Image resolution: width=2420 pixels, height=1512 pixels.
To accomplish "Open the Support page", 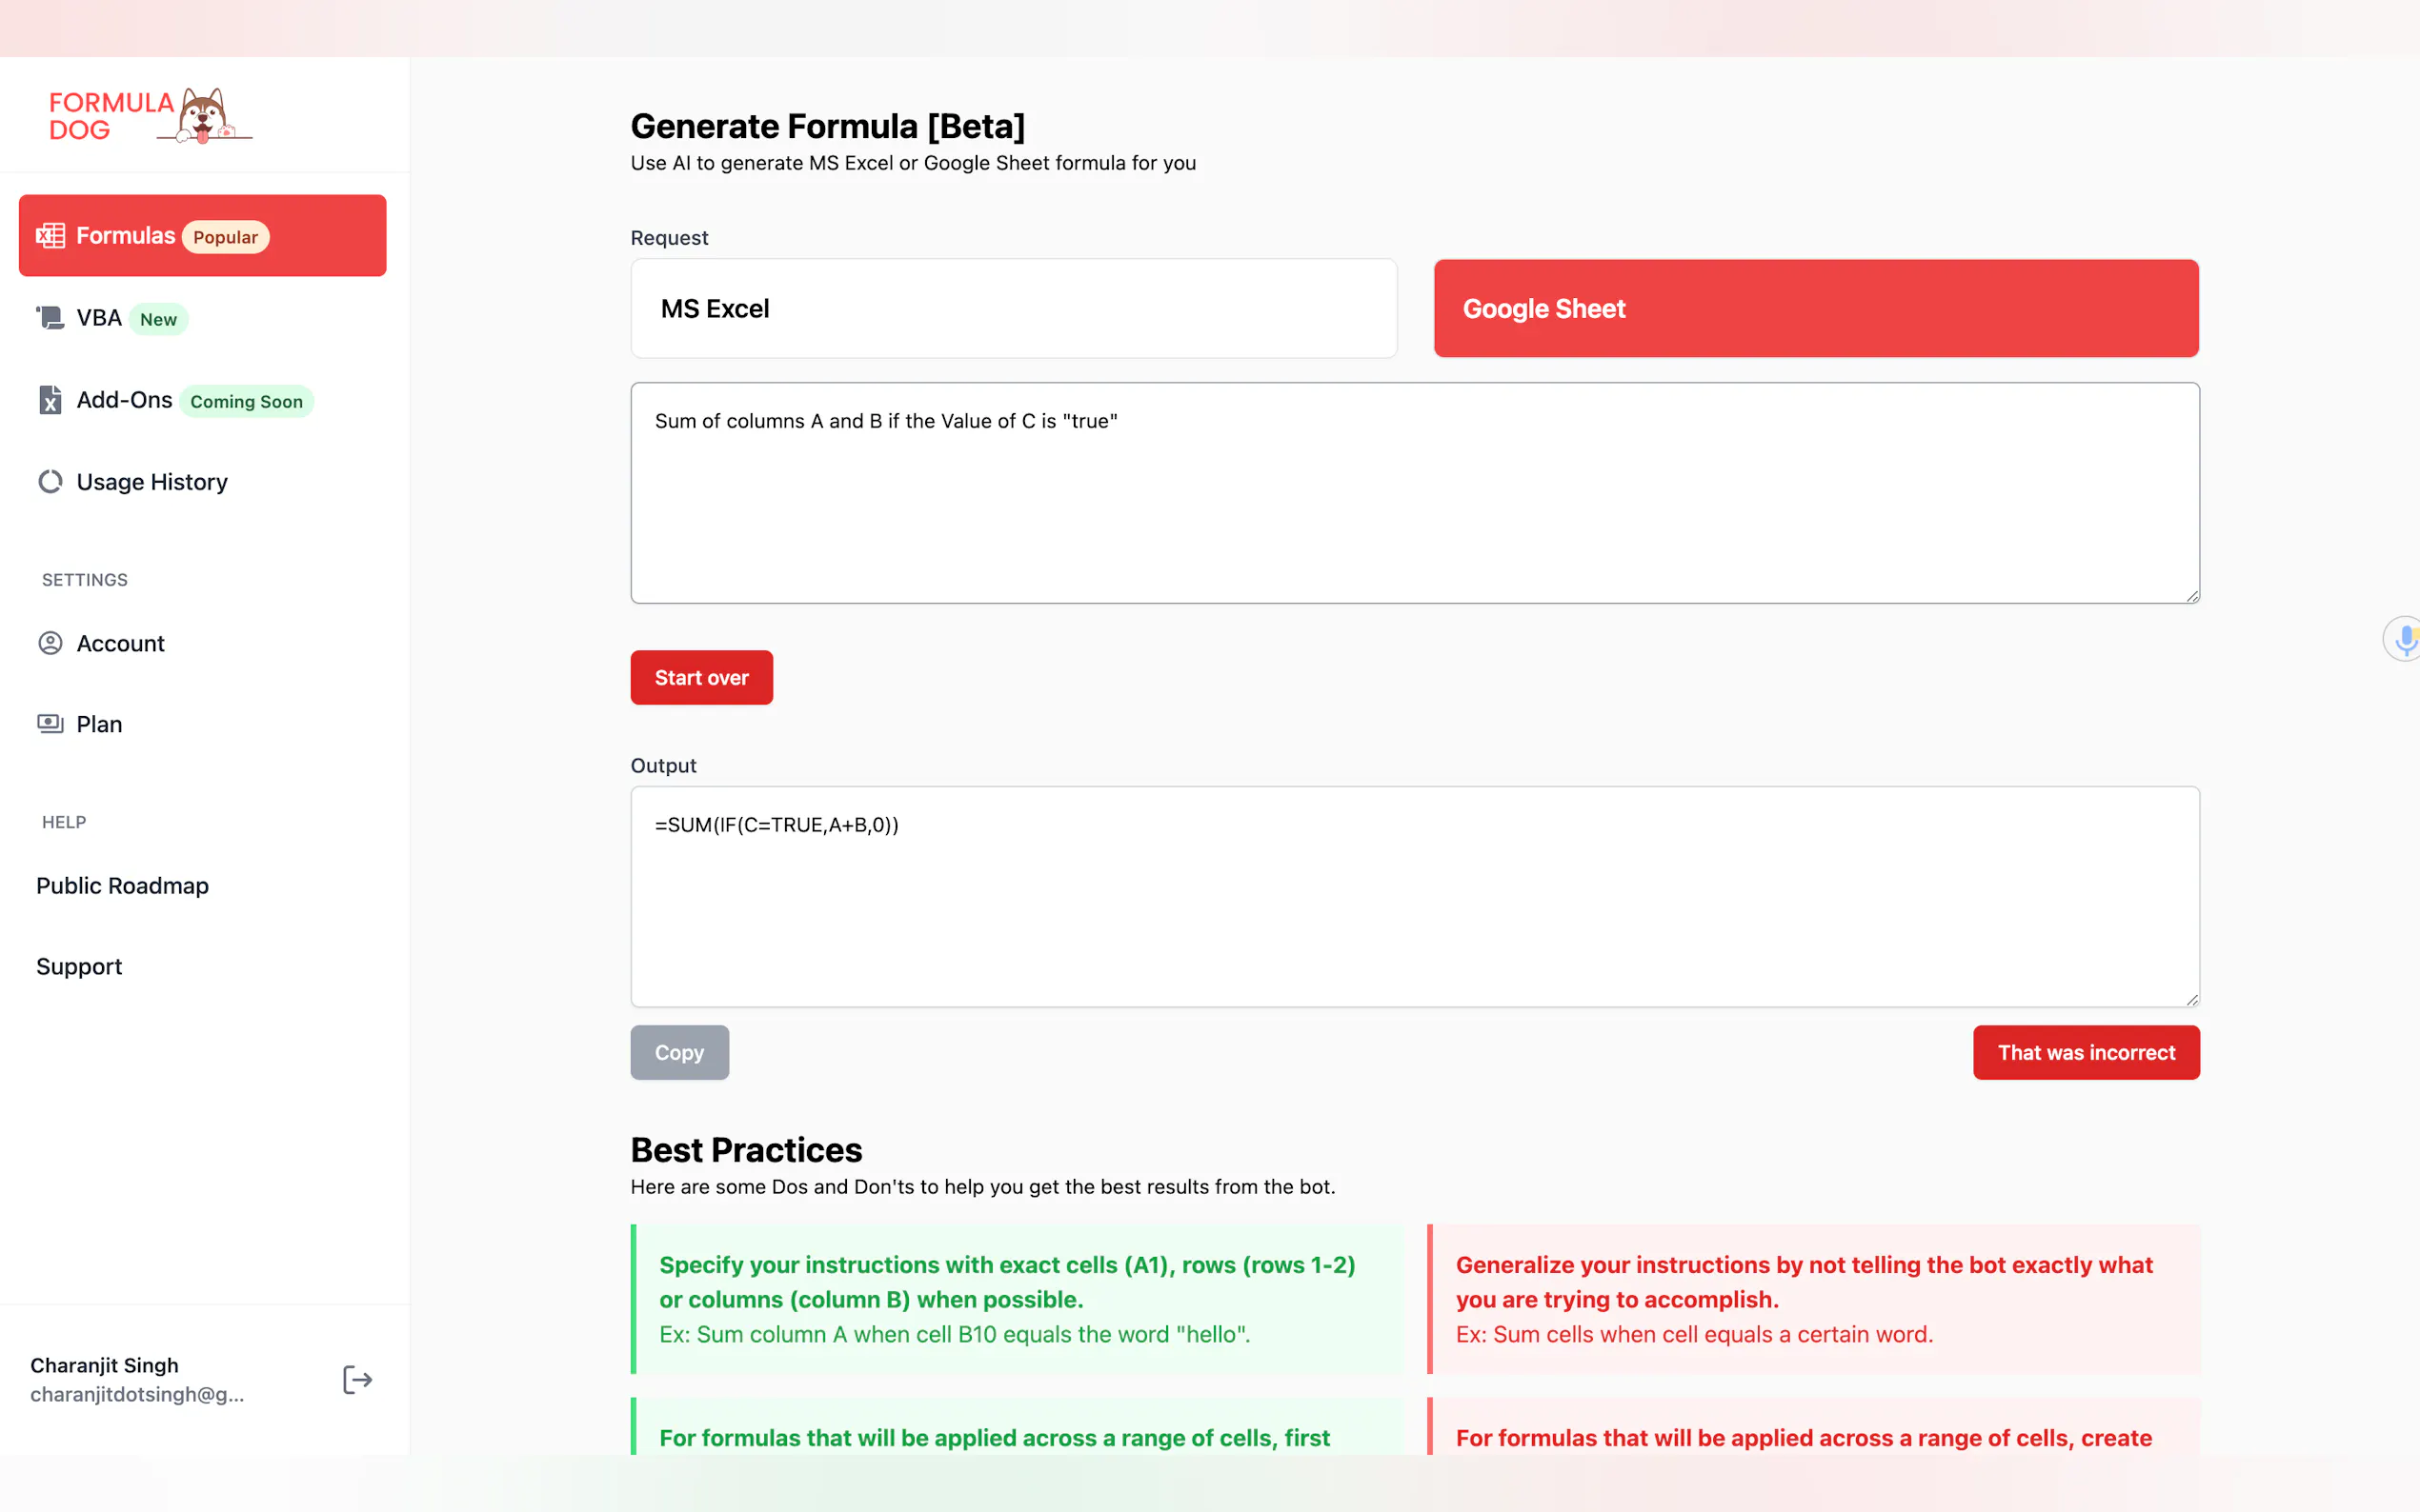I will (79, 967).
